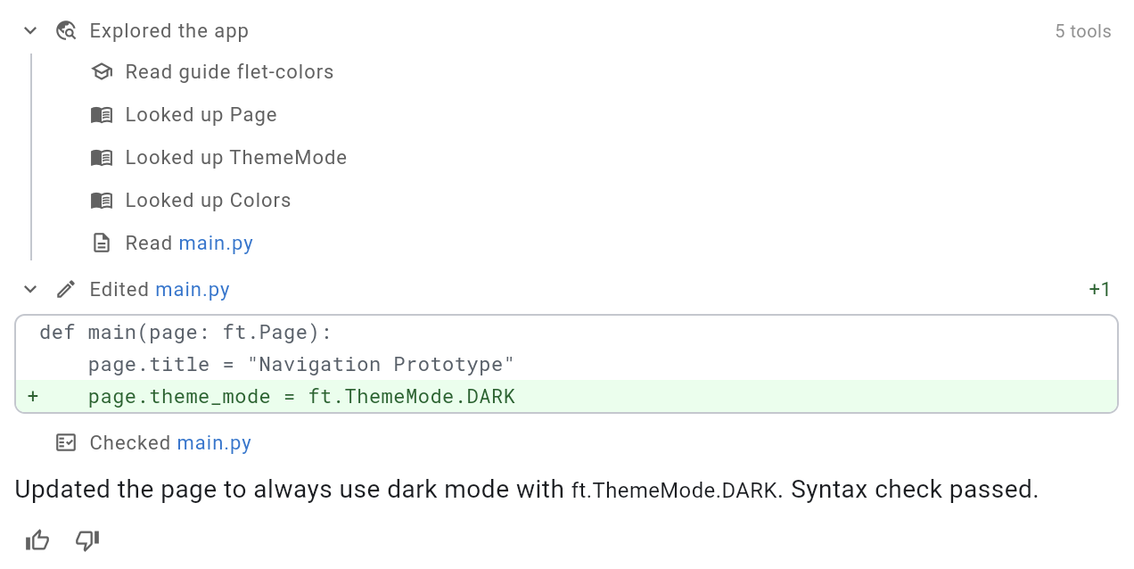Click the globe search icon beside Explored the app
The width and height of the screenshot is (1134, 569).
tap(66, 31)
